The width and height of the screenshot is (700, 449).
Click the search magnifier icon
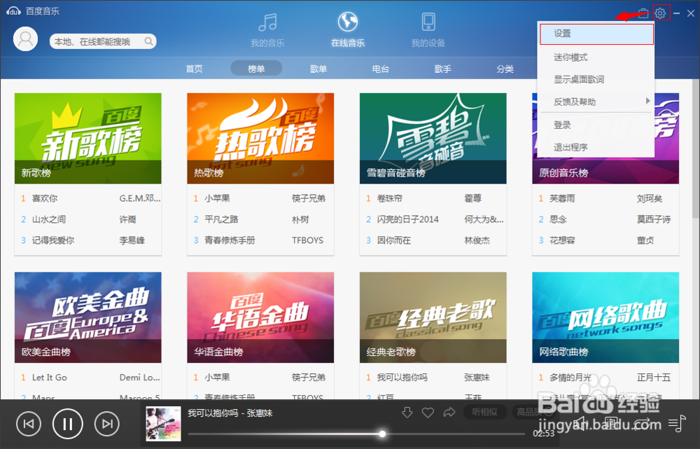[149, 41]
